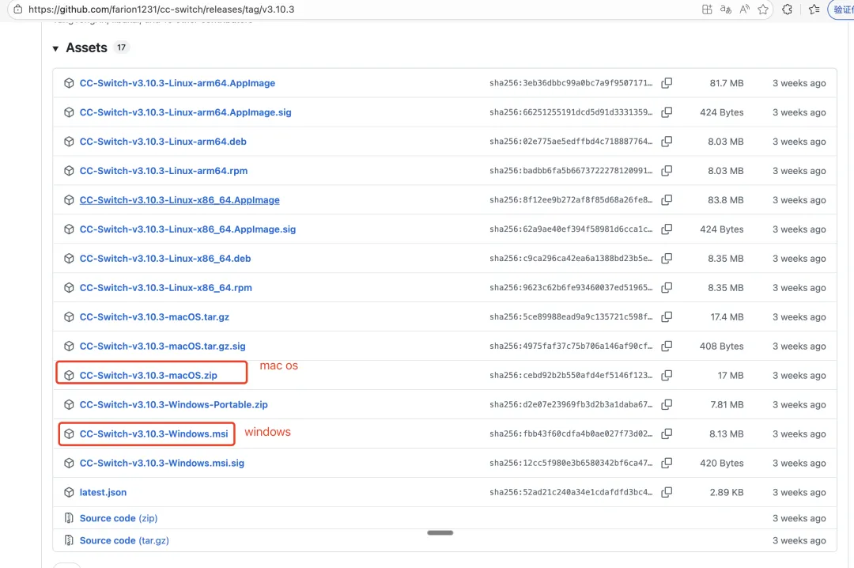Open the translate page icon

pyautogui.click(x=725, y=9)
